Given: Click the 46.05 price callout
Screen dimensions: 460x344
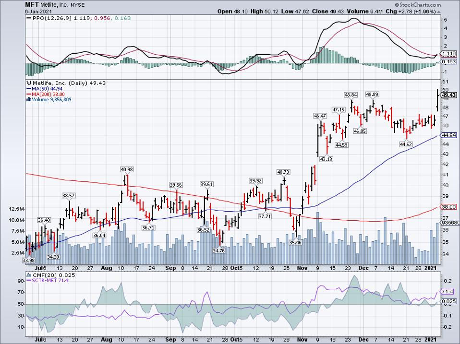Looking at the screenshot, I should tap(360, 131).
